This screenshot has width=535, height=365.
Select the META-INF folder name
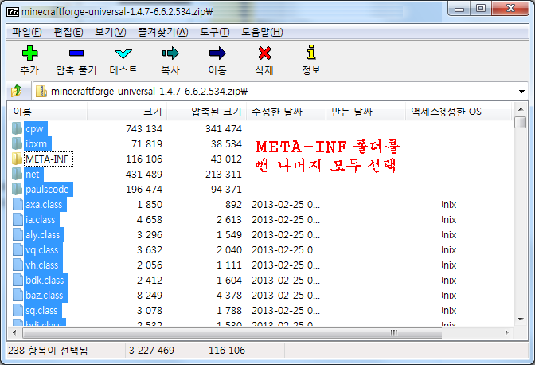pyautogui.click(x=48, y=159)
